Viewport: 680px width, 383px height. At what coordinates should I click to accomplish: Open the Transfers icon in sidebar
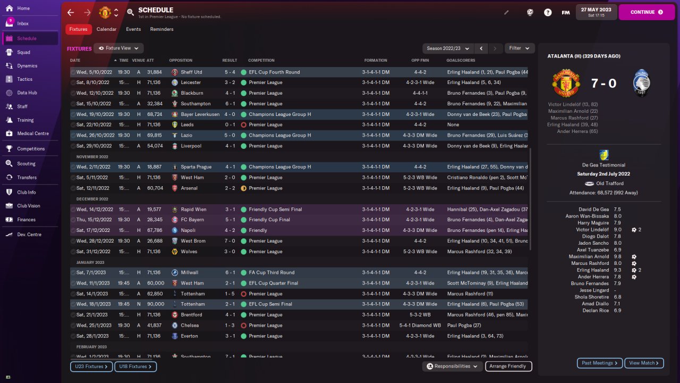[9, 178]
